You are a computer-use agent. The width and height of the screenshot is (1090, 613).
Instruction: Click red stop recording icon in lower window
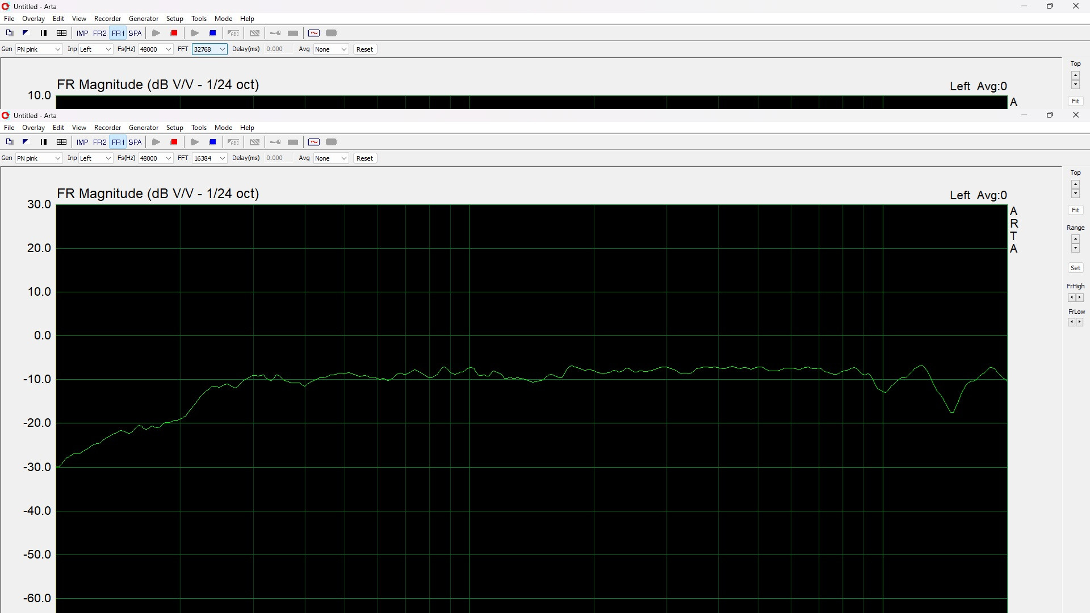click(x=174, y=142)
